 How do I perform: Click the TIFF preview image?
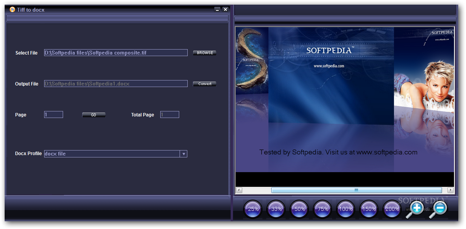[344, 99]
